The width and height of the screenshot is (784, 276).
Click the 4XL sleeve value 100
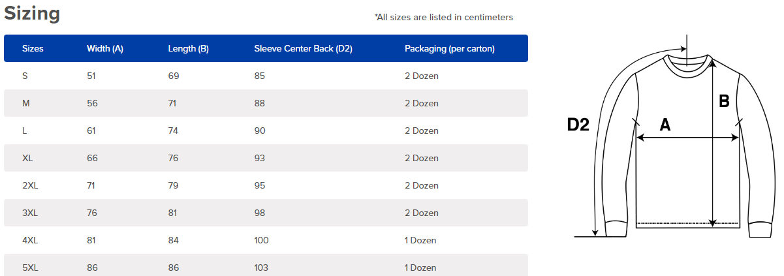pos(262,241)
